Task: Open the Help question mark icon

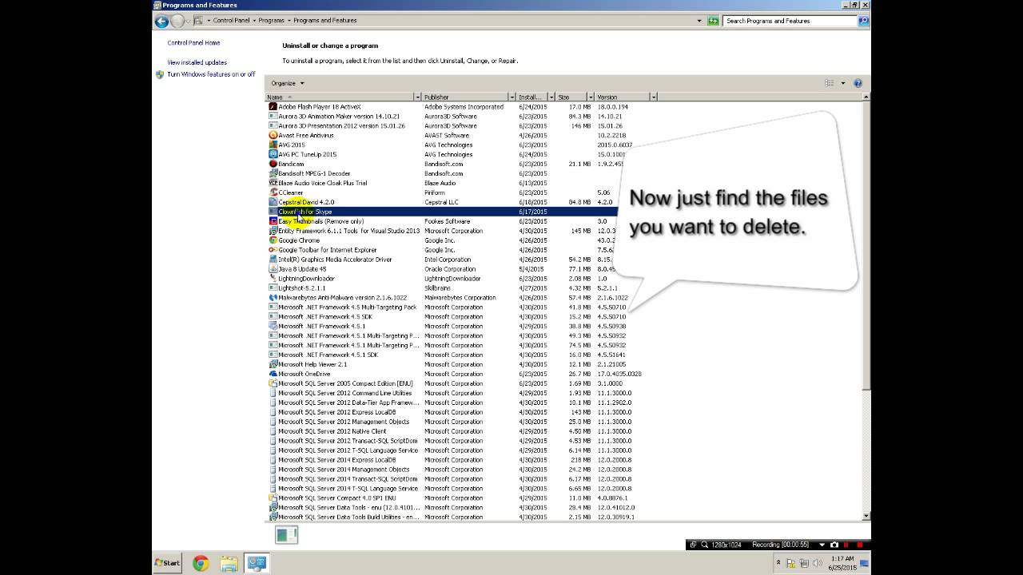Action: click(858, 83)
